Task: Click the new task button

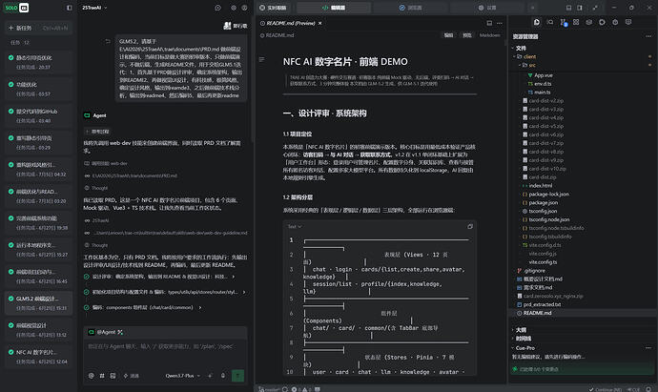Action: click(x=39, y=28)
